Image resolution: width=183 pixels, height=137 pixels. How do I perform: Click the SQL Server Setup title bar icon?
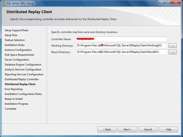pos(4,3)
